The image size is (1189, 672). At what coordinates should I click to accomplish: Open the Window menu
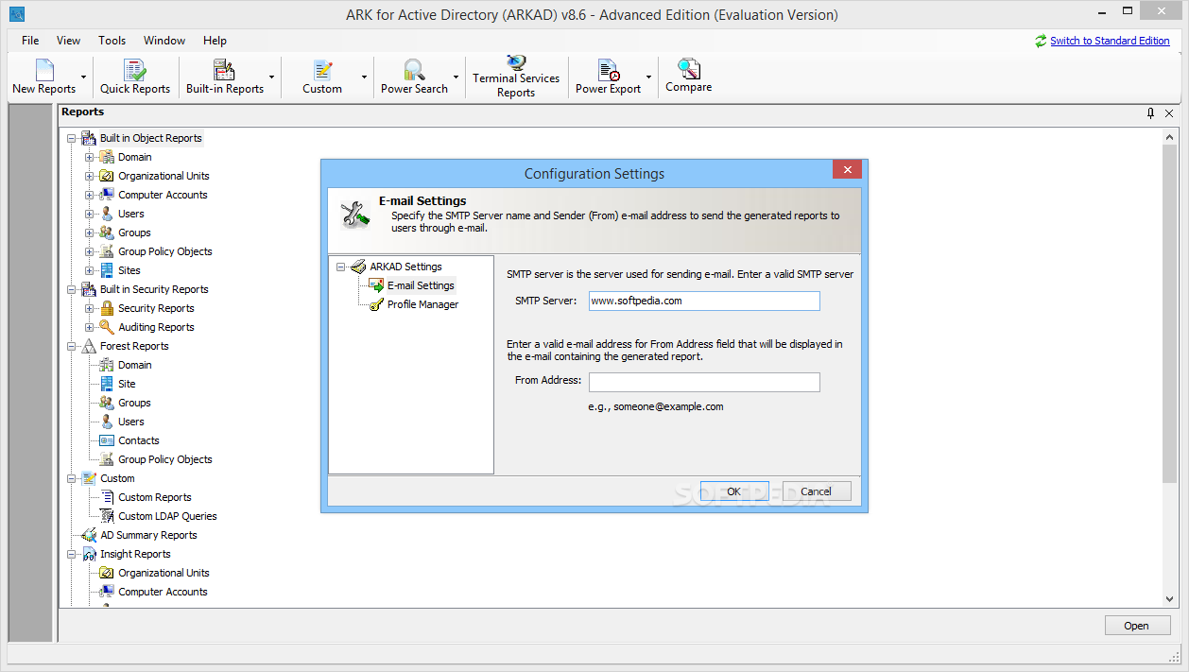(164, 41)
